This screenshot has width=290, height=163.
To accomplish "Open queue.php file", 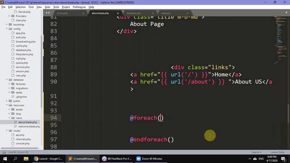I will point(22,63).
